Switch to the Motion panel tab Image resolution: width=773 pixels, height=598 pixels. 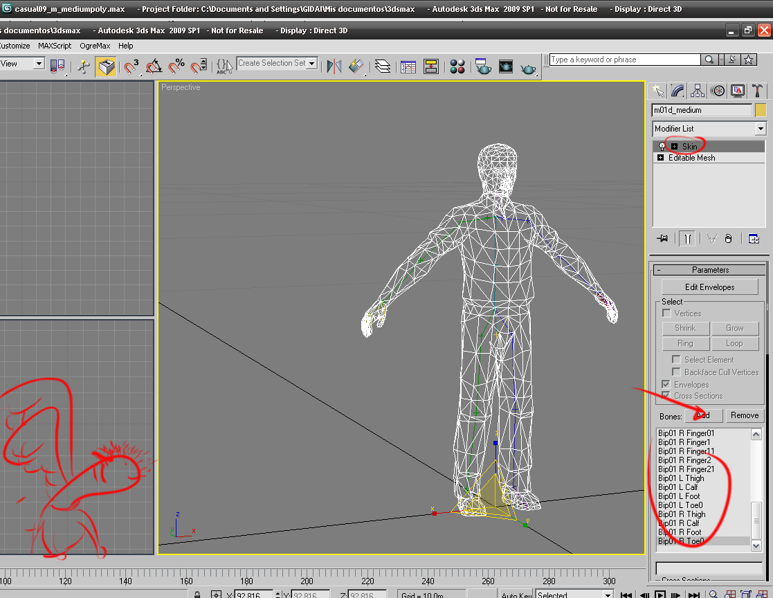(718, 91)
